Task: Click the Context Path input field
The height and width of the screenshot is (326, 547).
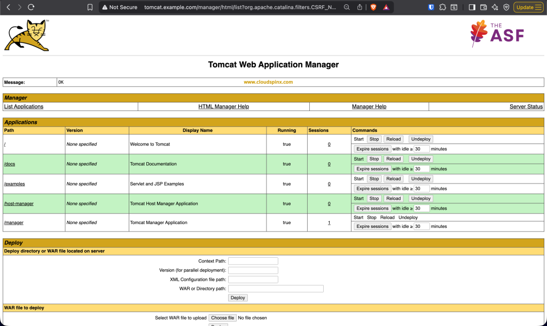Action: coord(253,261)
